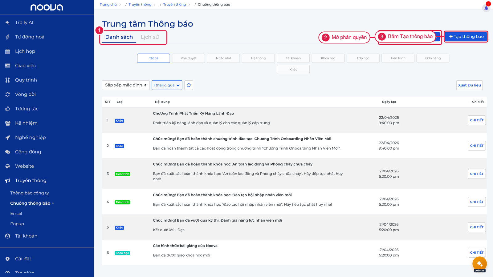The width and height of the screenshot is (493, 277).
Task: Click the Kế nhiệm people icon
Action: (8, 123)
